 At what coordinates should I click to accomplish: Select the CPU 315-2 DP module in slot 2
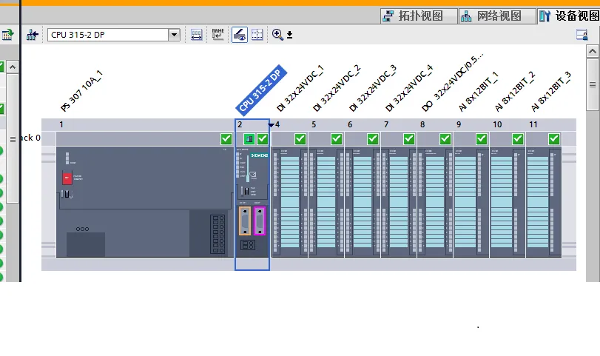252,202
